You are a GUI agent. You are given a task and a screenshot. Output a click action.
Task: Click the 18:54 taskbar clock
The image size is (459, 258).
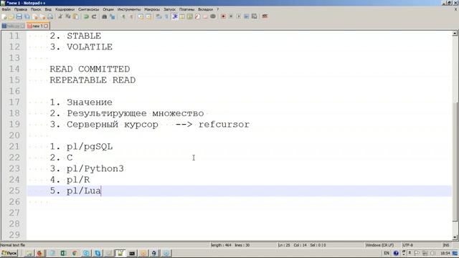(445, 253)
